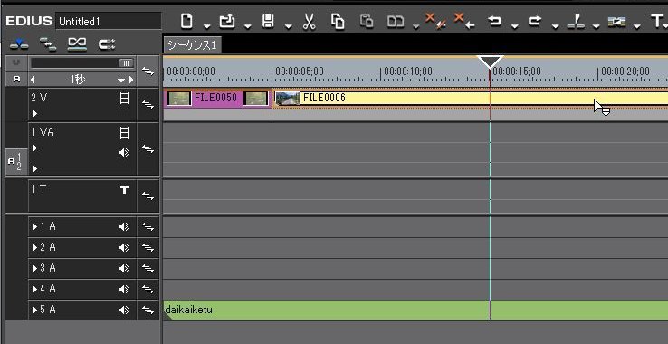Select the シーケンス1 sequence tab

pos(192,45)
